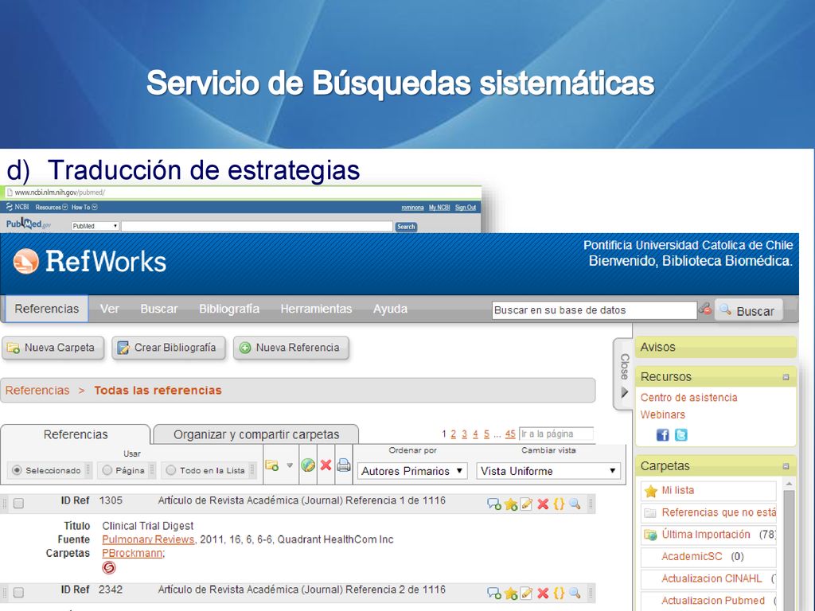Open the PBrockmann folder link
The width and height of the screenshot is (815, 611).
click(132, 553)
